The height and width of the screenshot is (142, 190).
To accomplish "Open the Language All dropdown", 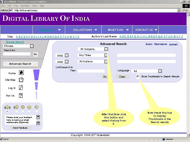I will [160, 71].
